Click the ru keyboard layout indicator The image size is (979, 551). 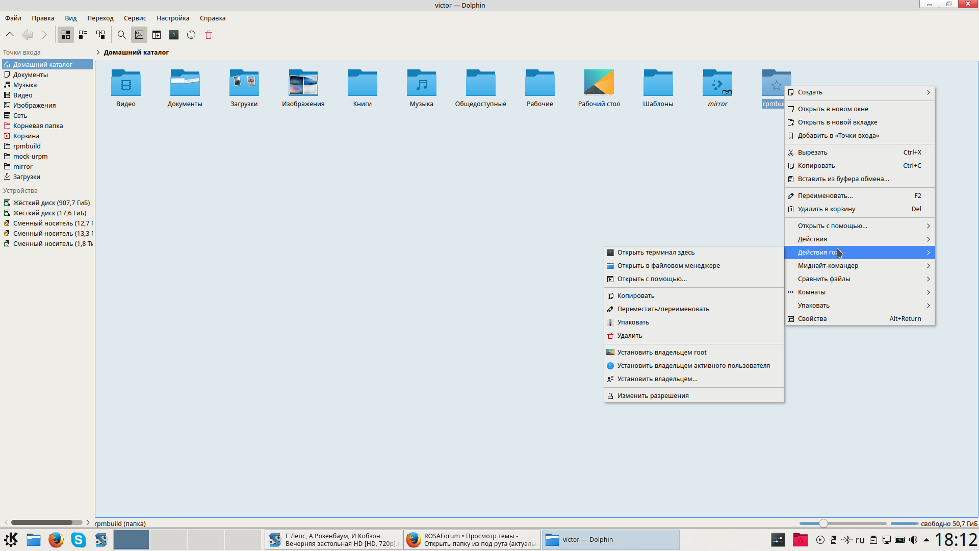point(860,540)
